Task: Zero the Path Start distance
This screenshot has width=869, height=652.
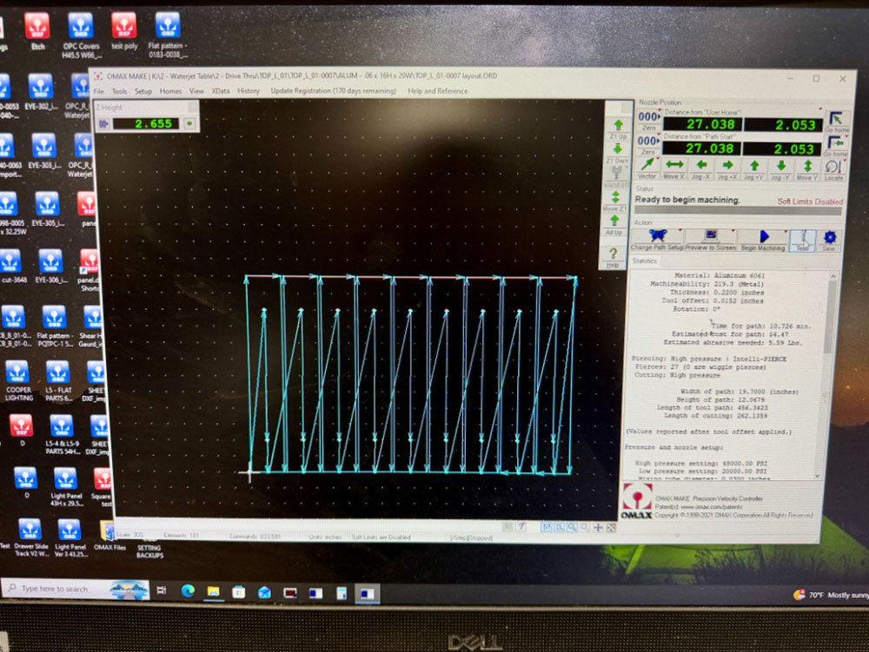Action: (x=648, y=144)
